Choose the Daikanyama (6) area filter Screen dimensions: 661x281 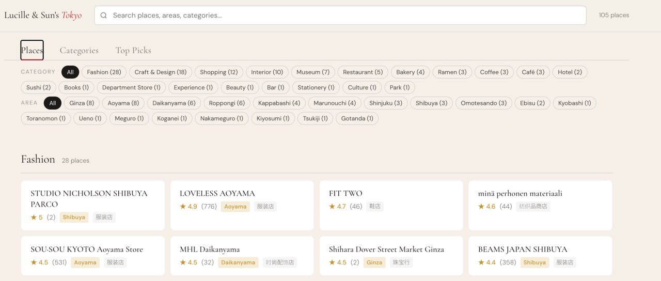coord(174,103)
